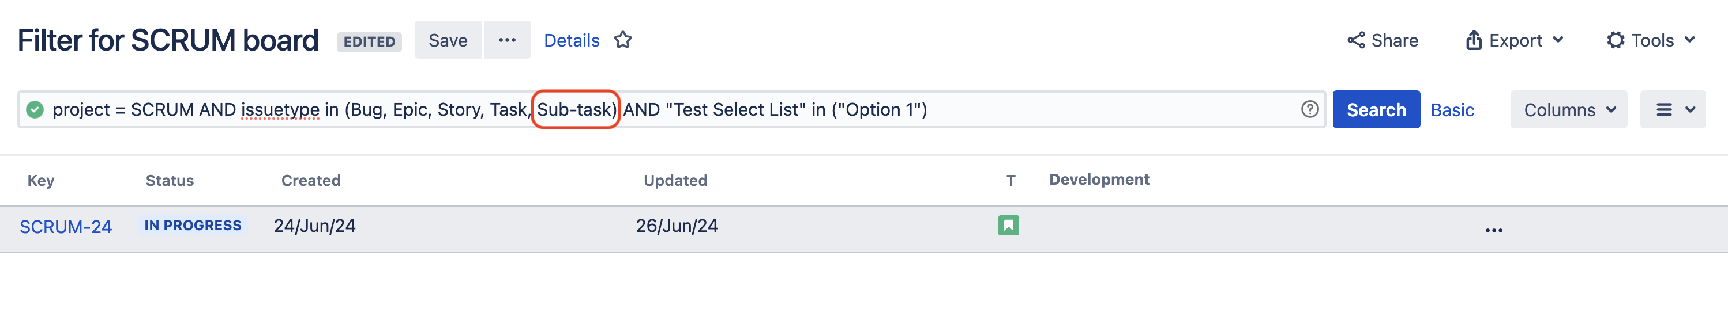Expand the Tools gear menu
This screenshot has height=328, width=1728.
click(1651, 40)
